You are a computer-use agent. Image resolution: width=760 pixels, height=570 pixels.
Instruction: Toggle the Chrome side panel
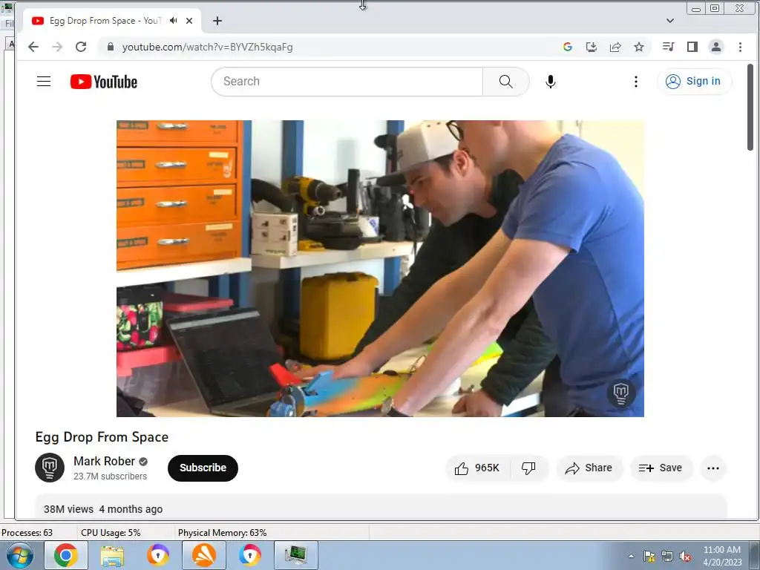(x=692, y=47)
